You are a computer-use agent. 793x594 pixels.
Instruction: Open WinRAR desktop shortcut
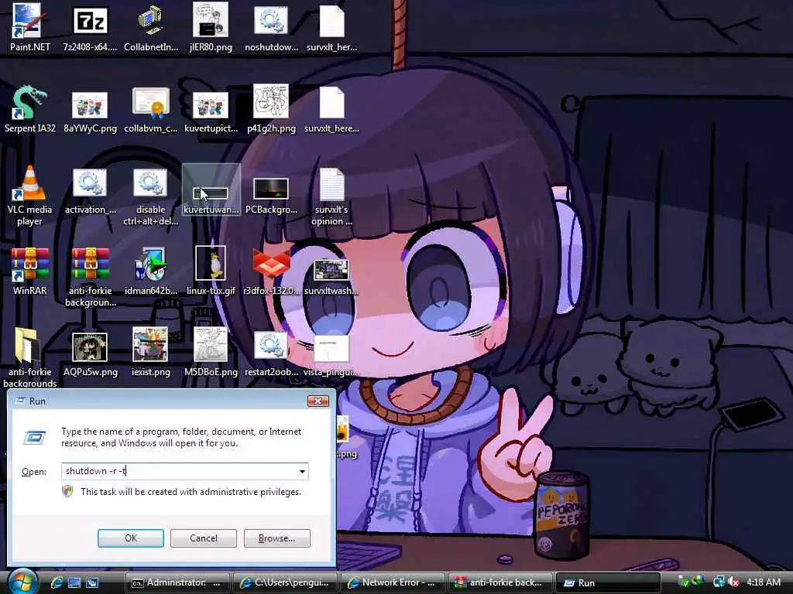coord(30,271)
